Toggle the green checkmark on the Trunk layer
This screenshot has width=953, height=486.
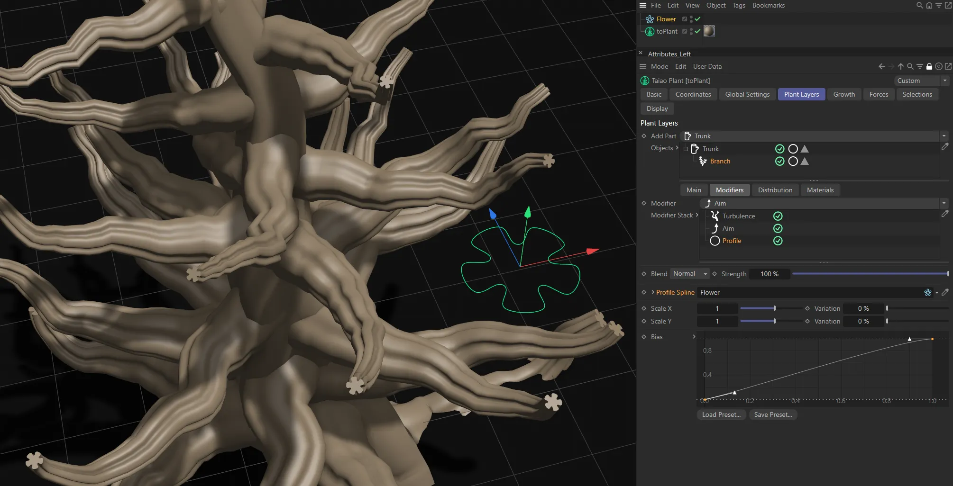tap(780, 148)
